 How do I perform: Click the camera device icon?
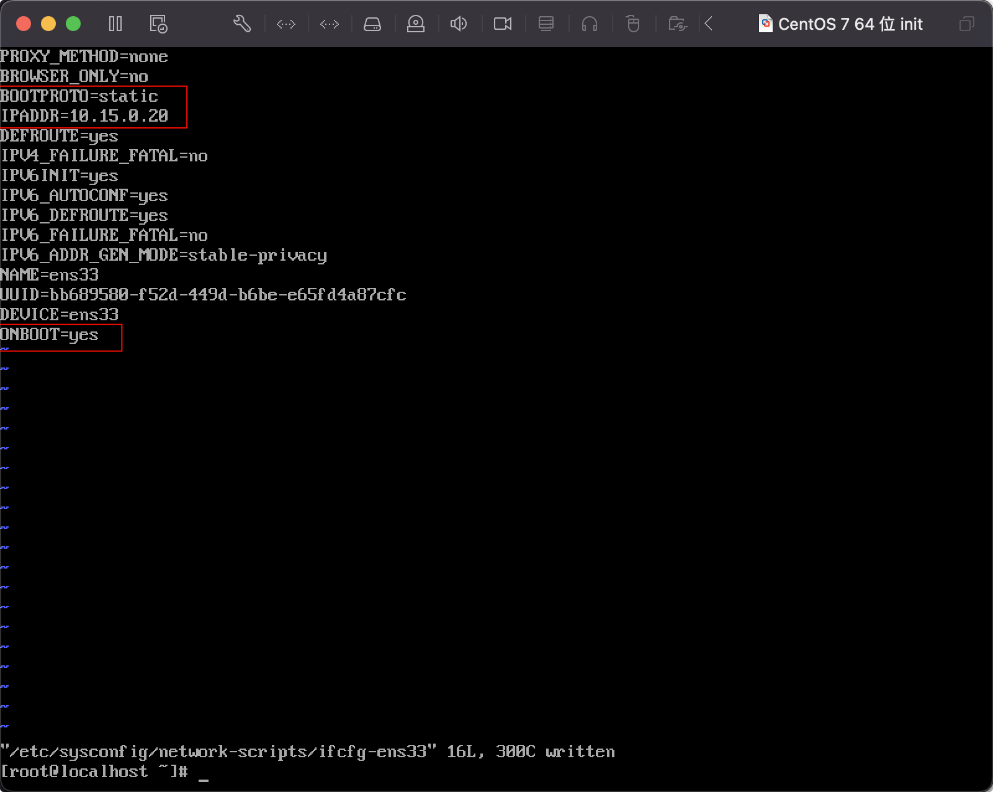pyautogui.click(x=503, y=24)
